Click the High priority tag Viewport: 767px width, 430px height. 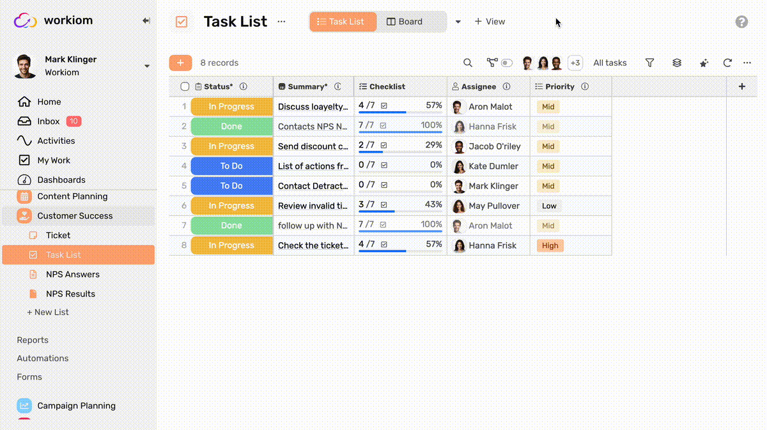(550, 245)
